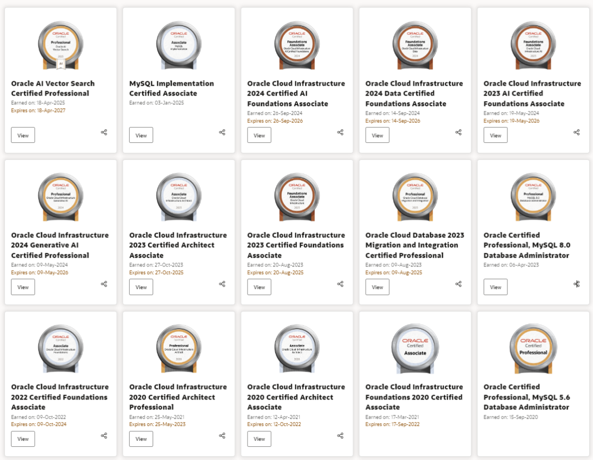Share the 2024 AI Foundations Associate certification
Image resolution: width=593 pixels, height=460 pixels.
[x=340, y=132]
